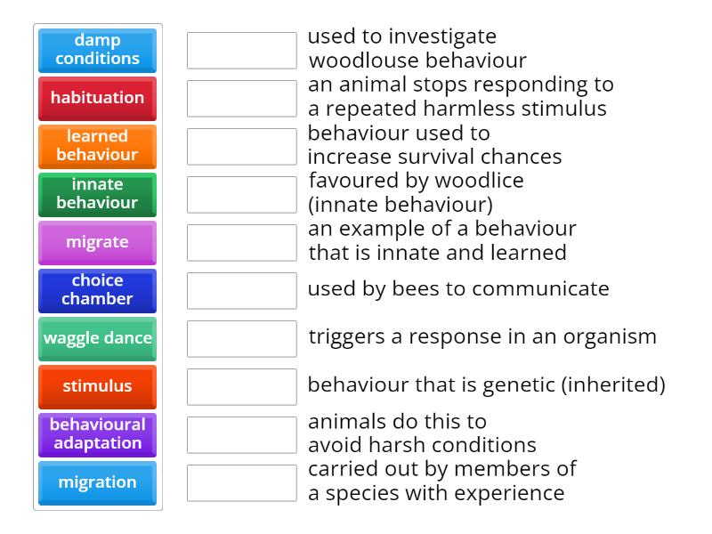This screenshot has height=534, width=712.
Task: Click the 'migrate' tile
Action: point(98,242)
